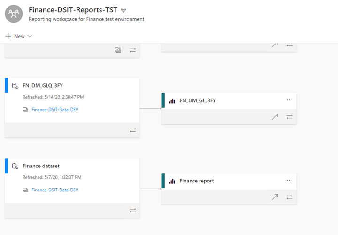338x235 pixels.
Task: Open Finance-DSIT-Data-DEV link under Finance dataset
Action: 55,190
